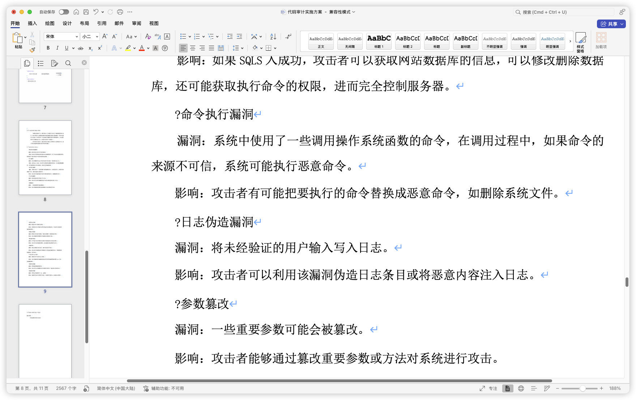This screenshot has width=636, height=400.
Task: Toggle Bold formatting
Action: click(x=48, y=48)
